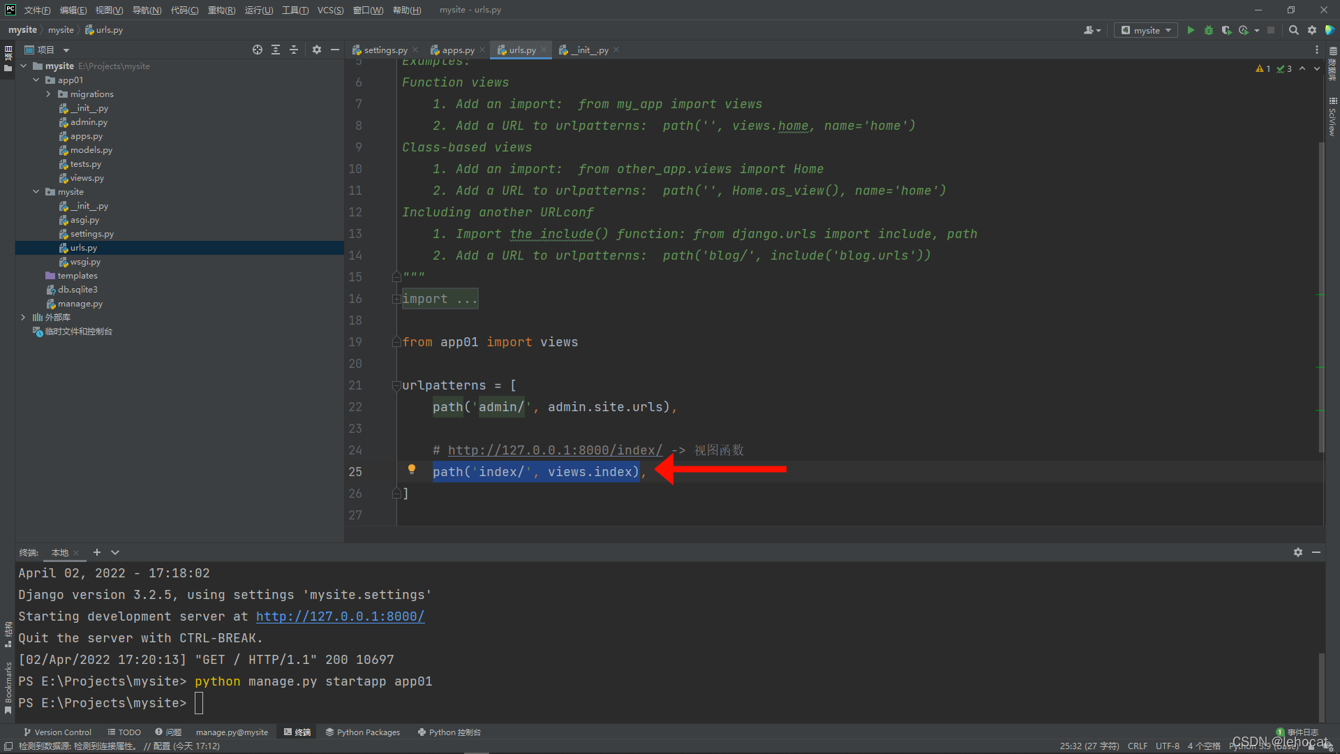Screen dimensions: 1340x754
Task: Expand folded import block on line 16
Action: point(396,300)
